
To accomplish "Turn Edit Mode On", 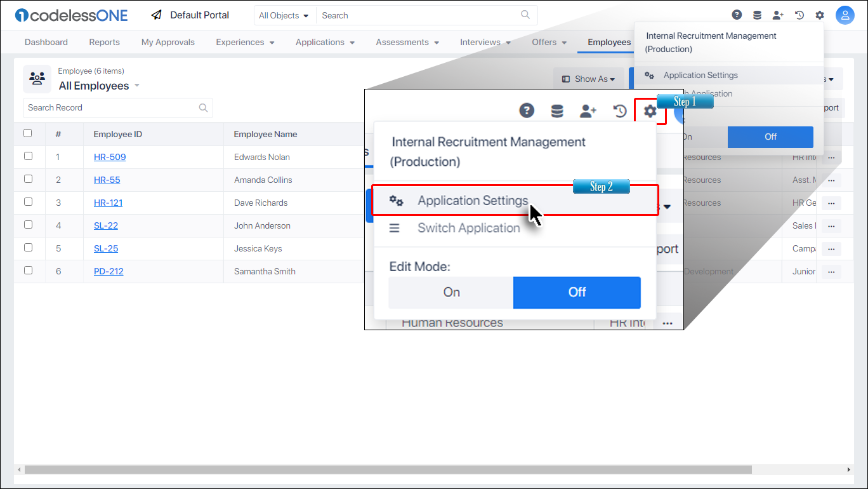I will 450,292.
